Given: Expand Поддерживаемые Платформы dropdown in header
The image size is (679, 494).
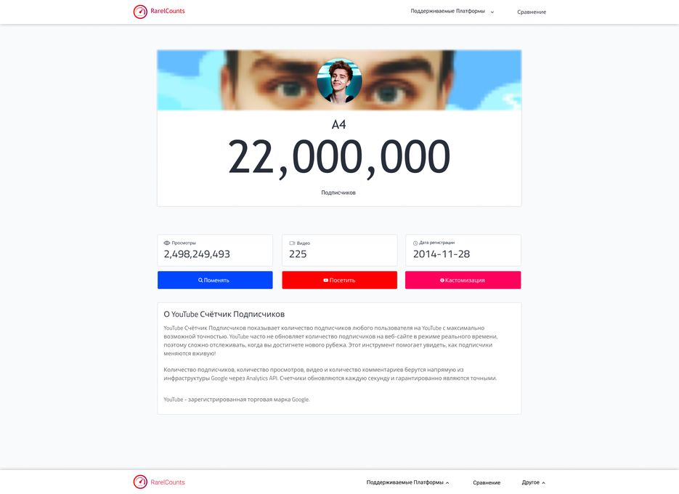Looking at the screenshot, I should [452, 12].
